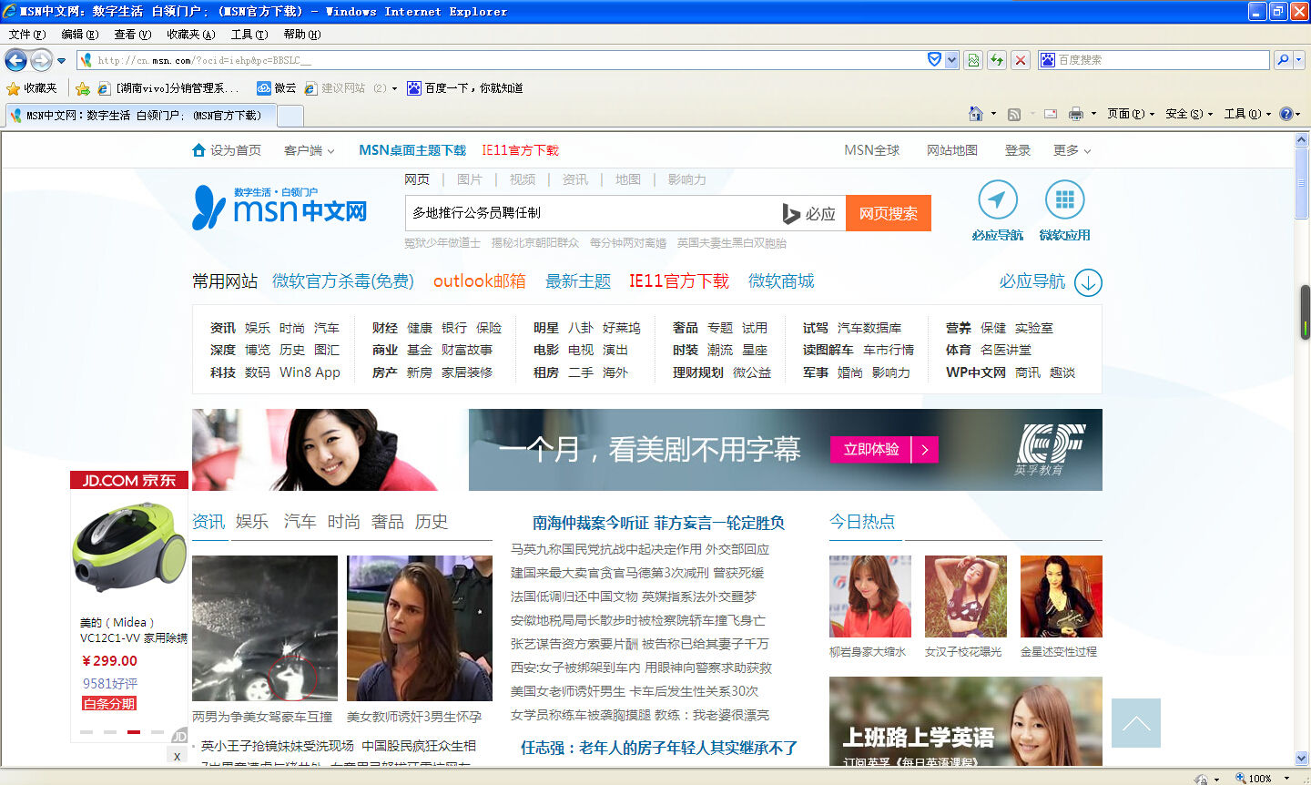This screenshot has width=1311, height=785.
Task: Click the MSN search text field
Action: point(592,213)
